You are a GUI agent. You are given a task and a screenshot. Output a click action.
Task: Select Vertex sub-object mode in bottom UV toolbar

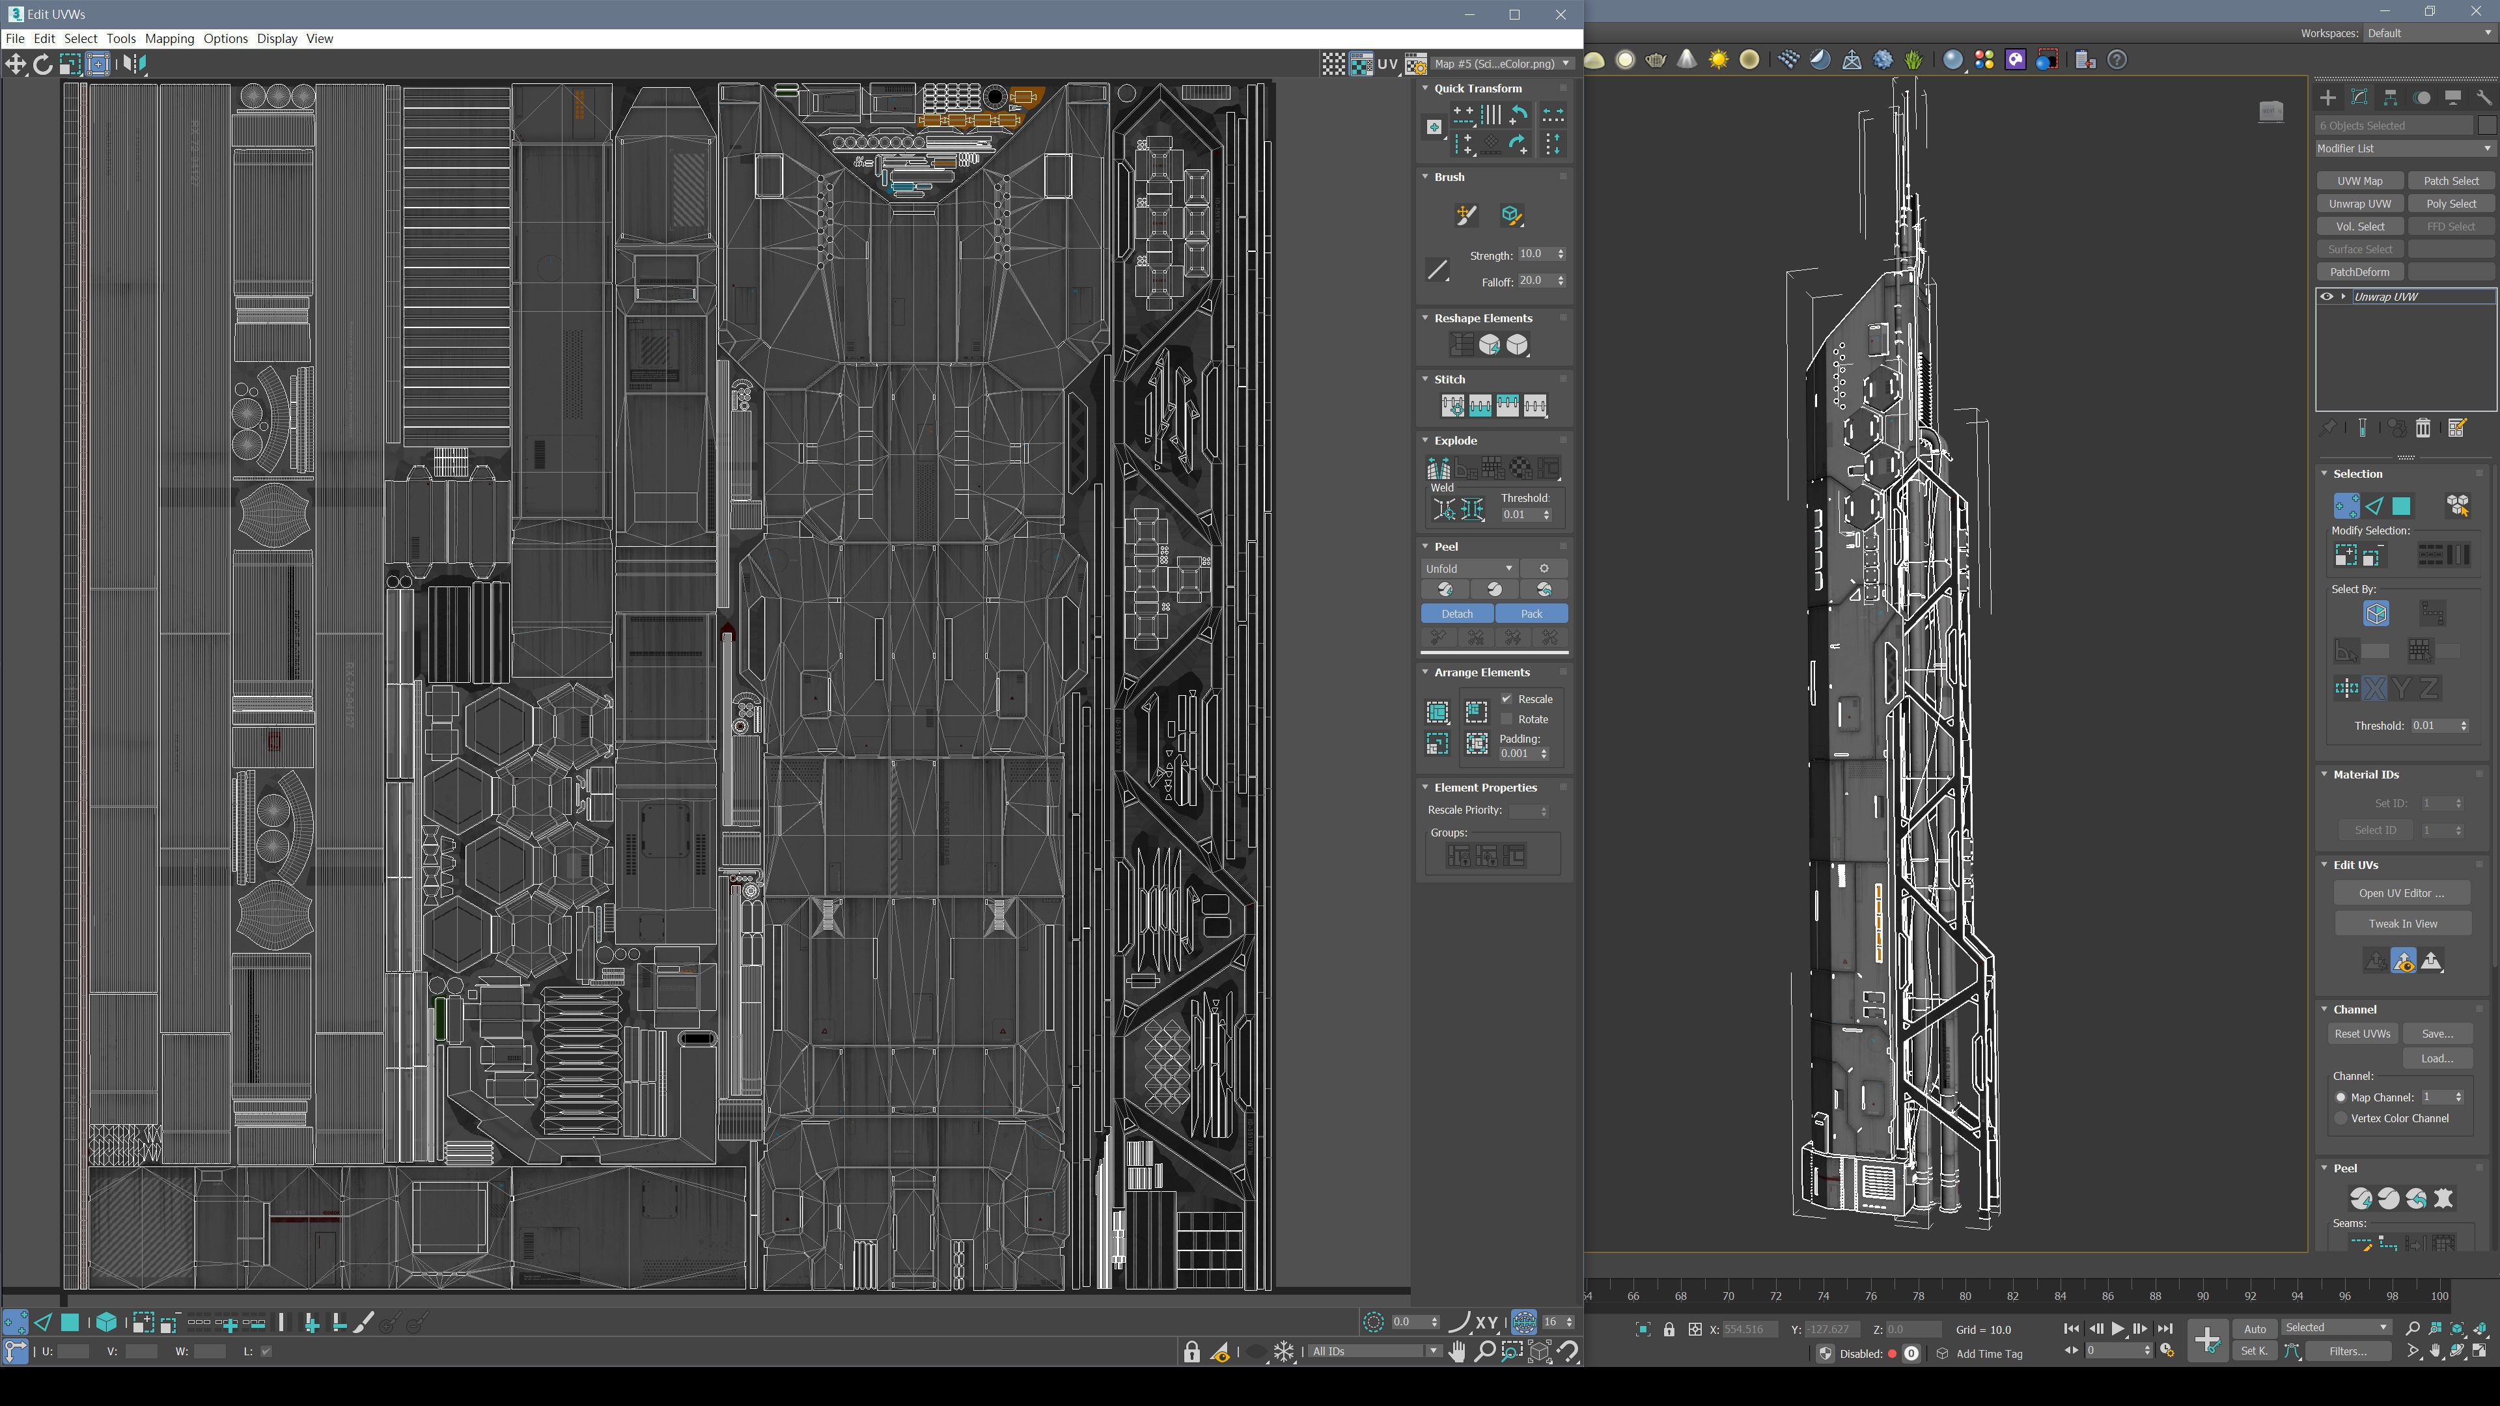(x=16, y=1321)
